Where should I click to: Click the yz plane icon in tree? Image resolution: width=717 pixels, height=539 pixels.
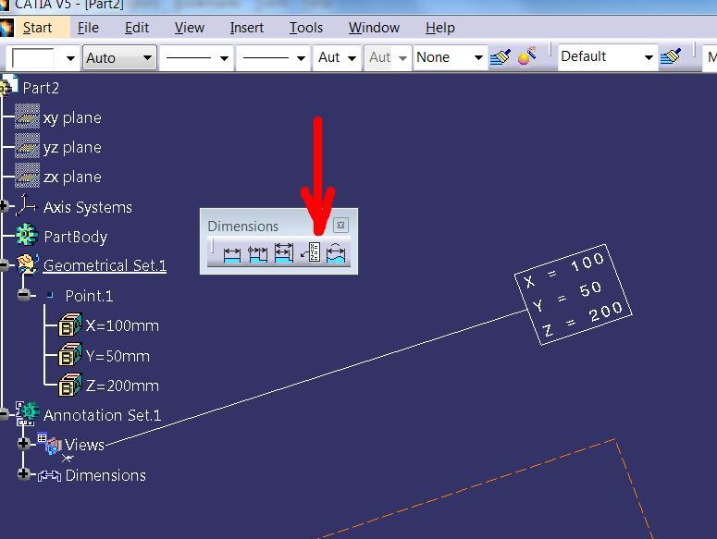[27, 147]
